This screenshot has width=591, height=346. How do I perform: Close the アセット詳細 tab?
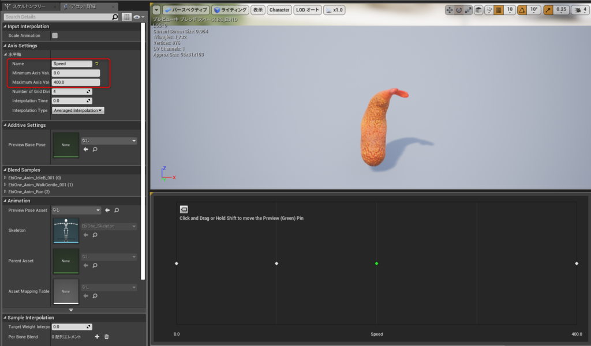point(113,7)
